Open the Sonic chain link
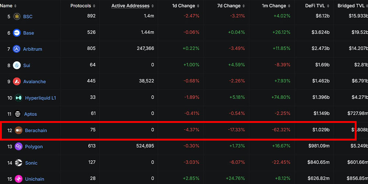Image resolution: width=368 pixels, height=184 pixels. tap(31, 163)
